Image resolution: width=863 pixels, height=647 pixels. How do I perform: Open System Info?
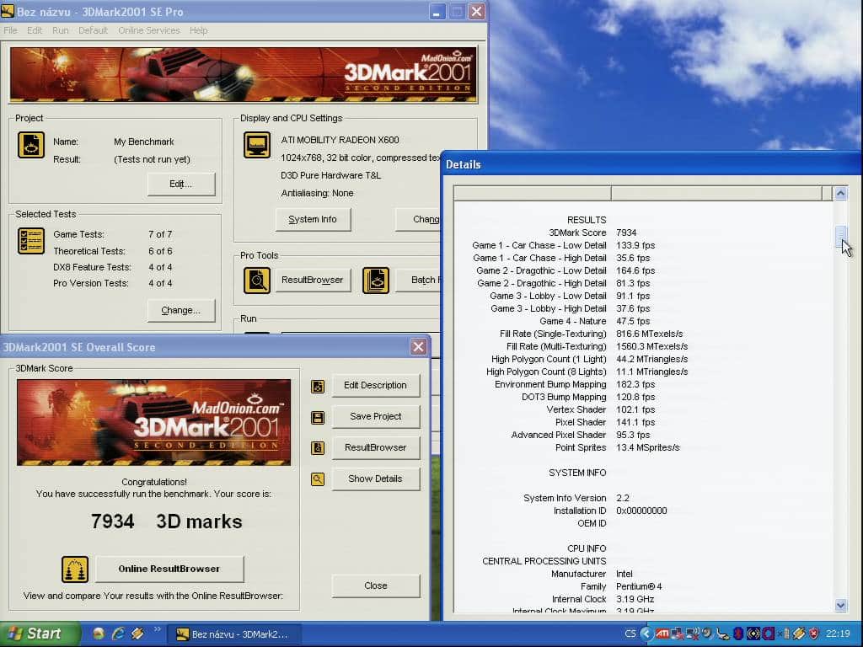coord(313,220)
